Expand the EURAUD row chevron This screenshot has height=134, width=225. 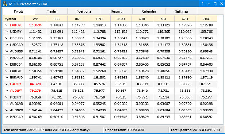[7, 77]
